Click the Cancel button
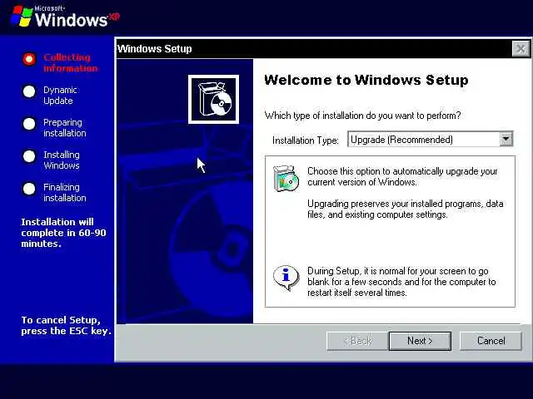533x399 pixels. [x=491, y=341]
